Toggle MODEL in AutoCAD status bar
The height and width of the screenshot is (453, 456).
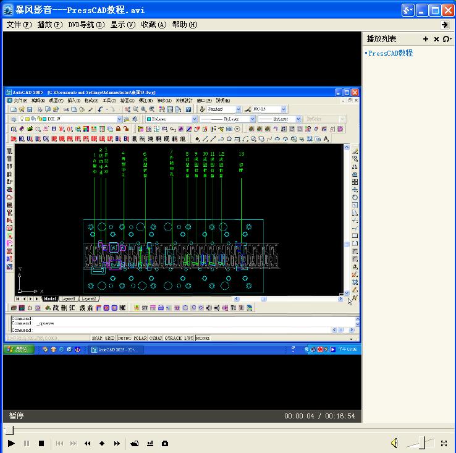203,339
